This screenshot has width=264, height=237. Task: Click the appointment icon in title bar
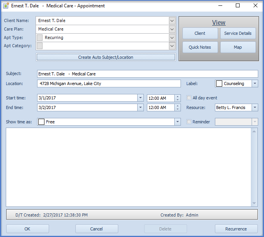[x=6, y=6]
